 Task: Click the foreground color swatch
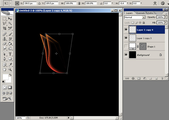tap(6, 77)
